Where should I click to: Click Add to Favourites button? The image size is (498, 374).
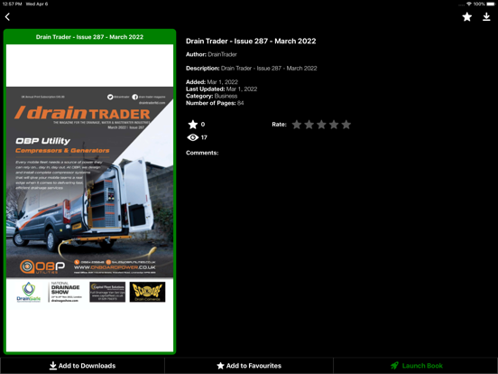249,366
